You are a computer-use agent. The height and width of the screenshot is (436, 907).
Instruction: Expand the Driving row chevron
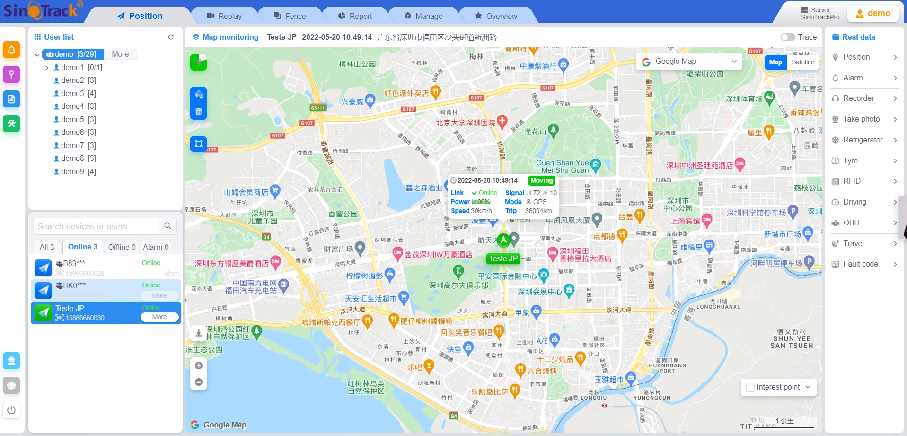(x=895, y=202)
